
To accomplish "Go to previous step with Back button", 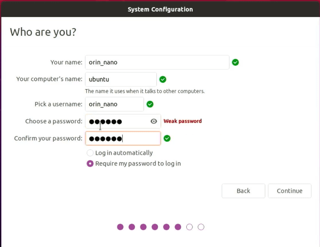I will 243,191.
